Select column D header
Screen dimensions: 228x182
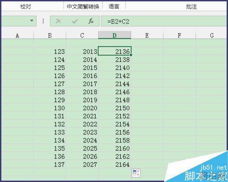[x=114, y=35]
